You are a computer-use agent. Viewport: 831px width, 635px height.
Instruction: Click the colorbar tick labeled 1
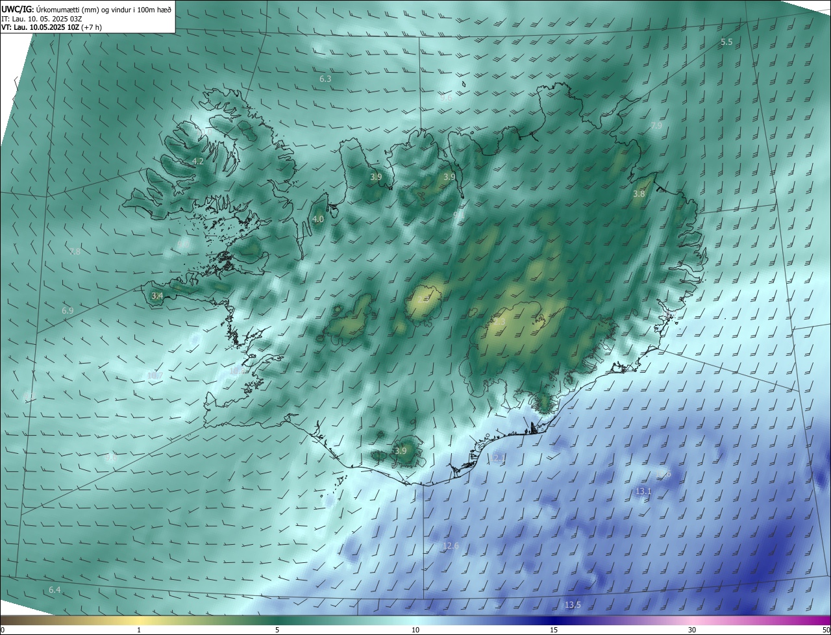point(139,630)
